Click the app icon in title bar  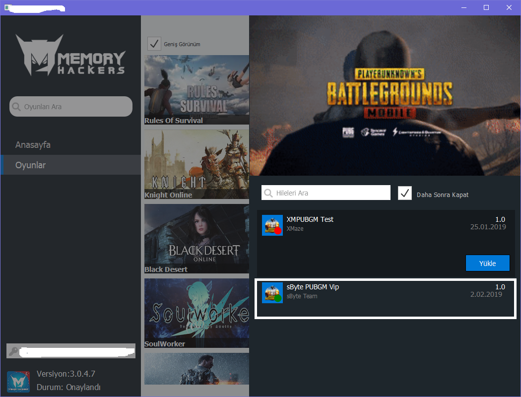[x=6, y=7]
